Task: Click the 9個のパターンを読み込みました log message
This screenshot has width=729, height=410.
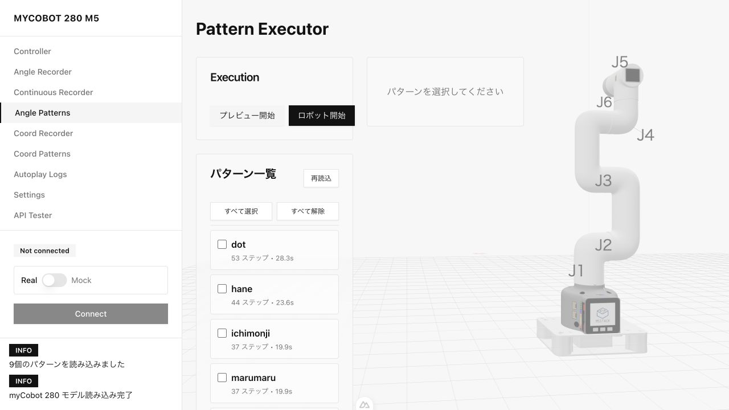Action: [x=67, y=364]
